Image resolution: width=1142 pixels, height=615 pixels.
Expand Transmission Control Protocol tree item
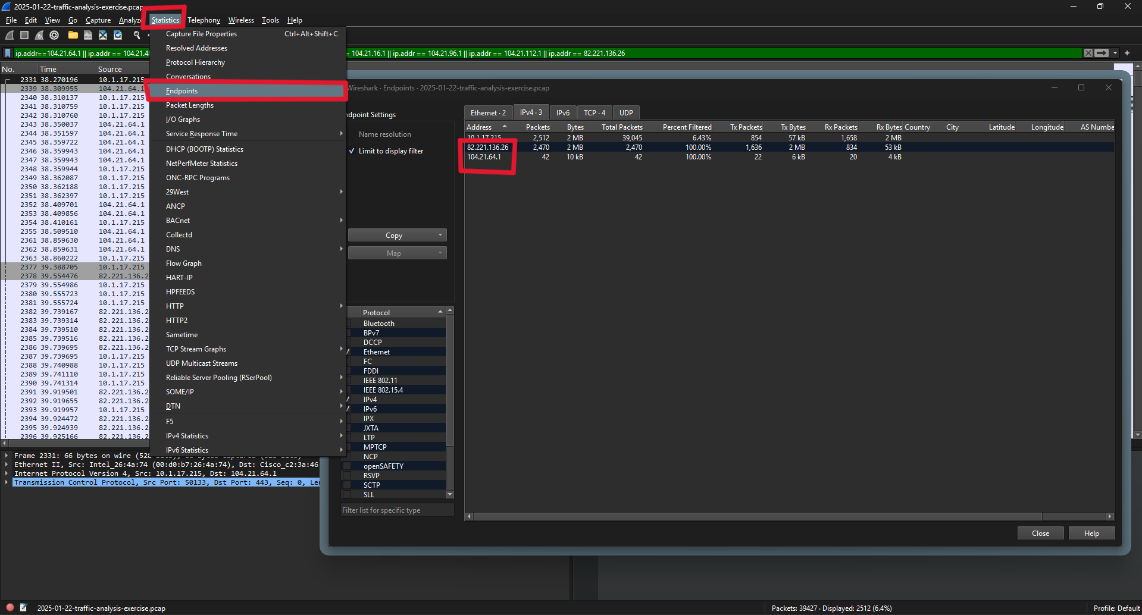pyautogui.click(x=7, y=482)
